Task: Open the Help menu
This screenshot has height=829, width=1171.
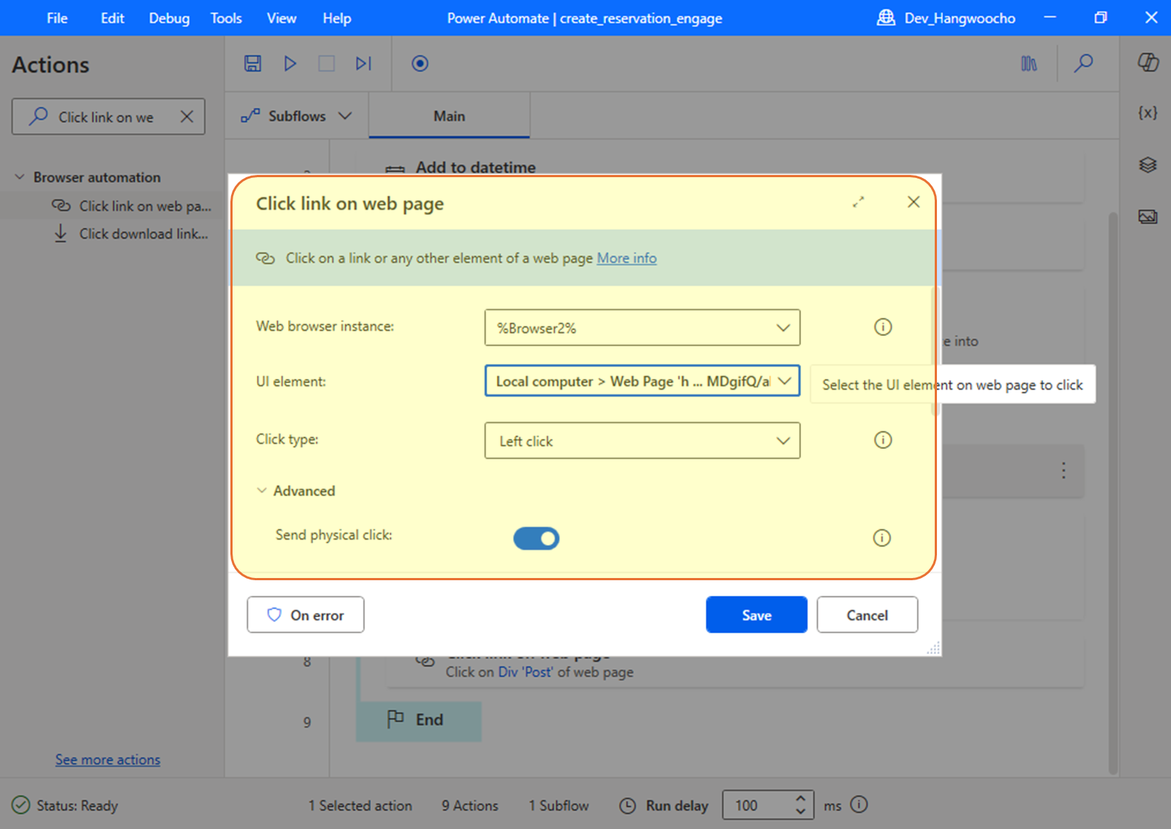Action: click(337, 18)
